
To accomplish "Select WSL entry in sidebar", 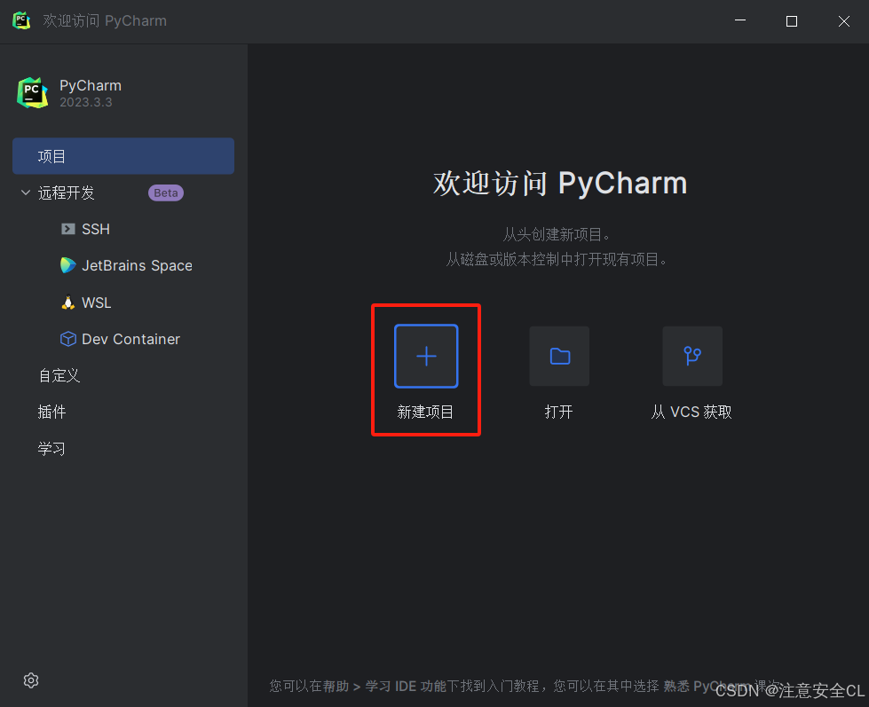I will point(97,302).
